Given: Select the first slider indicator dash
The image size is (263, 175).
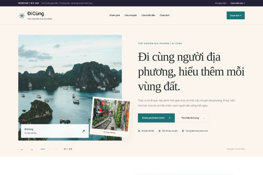Looking at the screenshot, I should tap(43, 149).
